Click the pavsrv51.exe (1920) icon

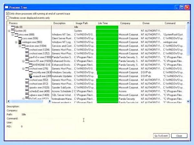[27, 61]
